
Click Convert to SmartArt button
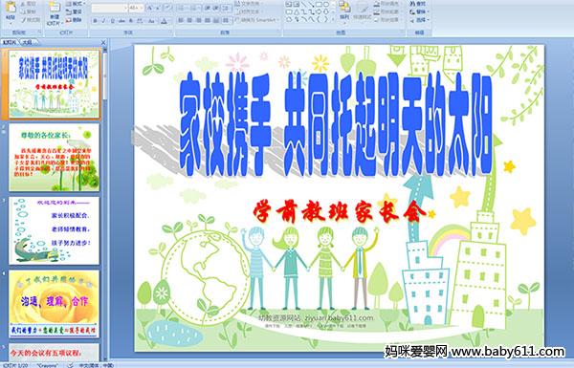[257, 20]
